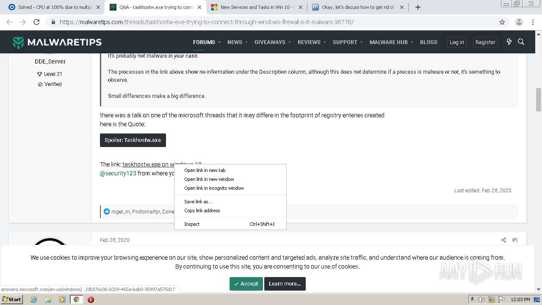This screenshot has height=305, width=542.
Task: Open Internet Explorer from taskbar
Action: (33, 299)
